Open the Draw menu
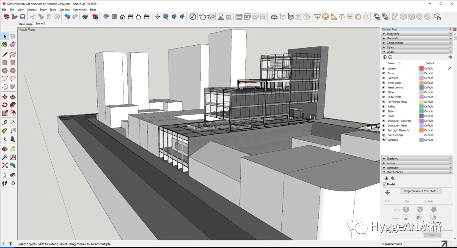The height and width of the screenshot is (248, 457). pos(43,10)
